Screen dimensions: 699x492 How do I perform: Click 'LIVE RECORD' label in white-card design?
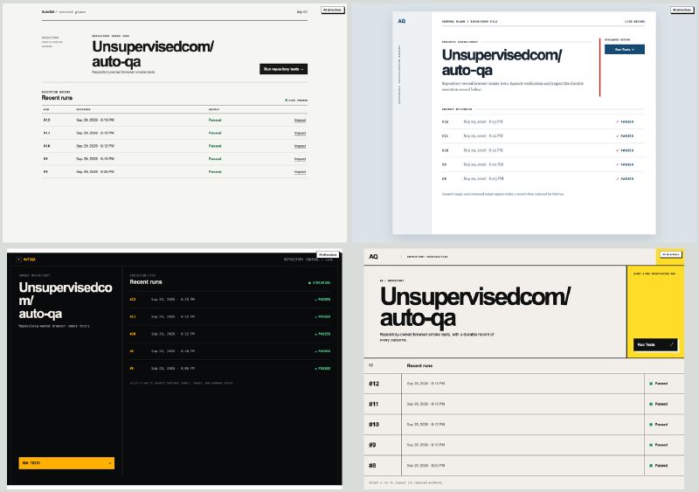click(635, 22)
